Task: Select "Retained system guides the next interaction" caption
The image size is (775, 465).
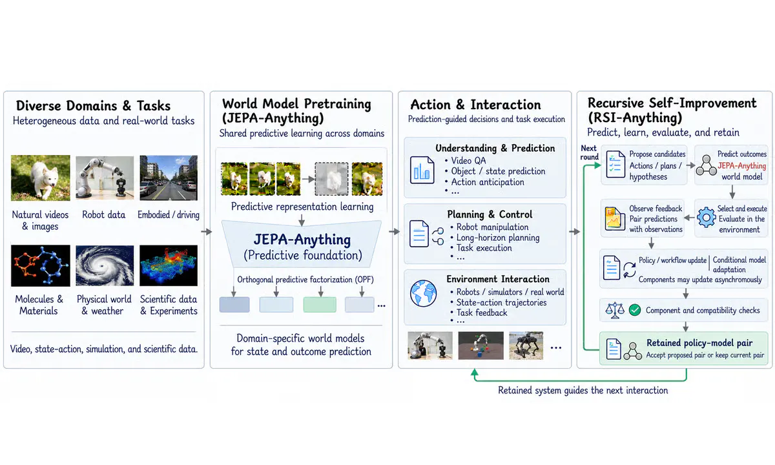Action: 583,390
